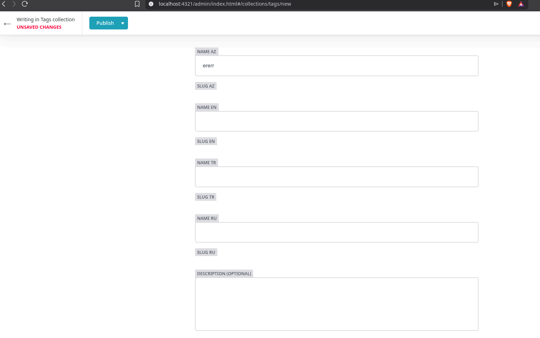Image resolution: width=540 pixels, height=338 pixels.
Task: Click the NAME TR label
Action: 206,162
